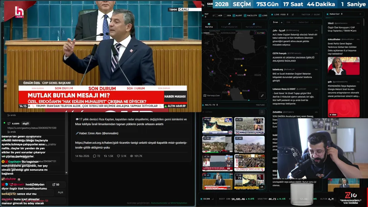Viewport: 368px width, 207px height.
Task: Open Live Feed pop-out icon
Action: point(292,14)
